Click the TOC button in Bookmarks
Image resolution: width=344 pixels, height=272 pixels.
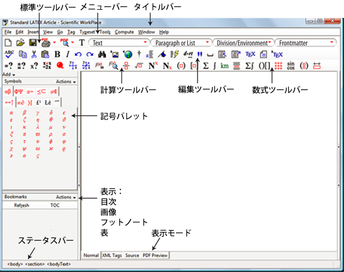click(x=55, y=206)
